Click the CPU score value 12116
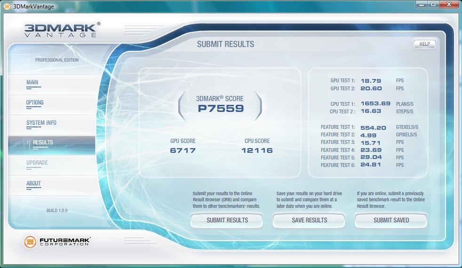This screenshot has height=268, width=462. 257,150
